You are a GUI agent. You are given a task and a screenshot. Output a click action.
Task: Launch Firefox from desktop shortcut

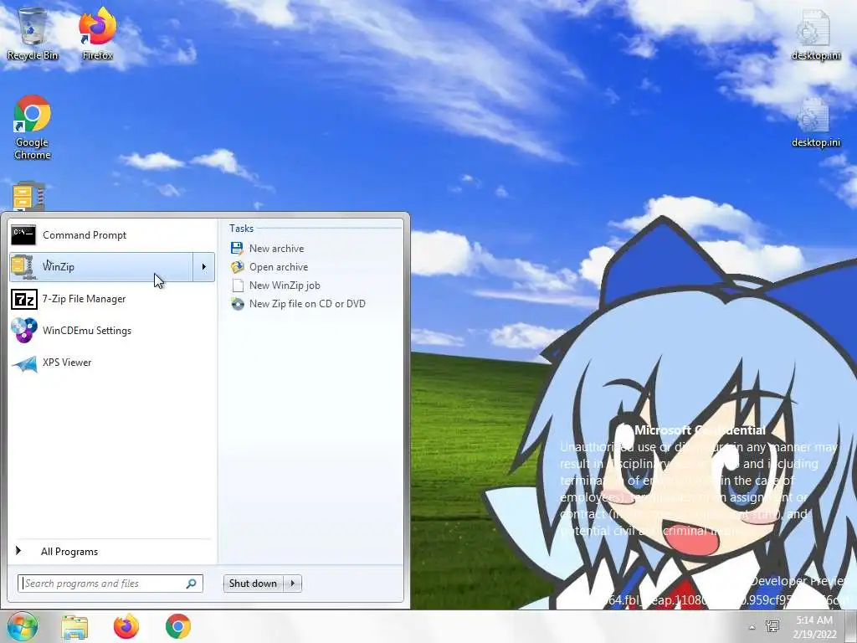pyautogui.click(x=97, y=33)
